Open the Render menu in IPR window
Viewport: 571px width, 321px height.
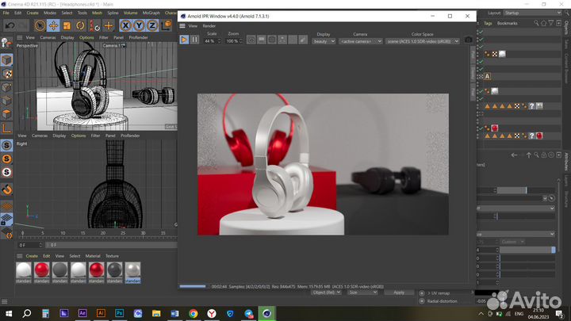coord(209,25)
